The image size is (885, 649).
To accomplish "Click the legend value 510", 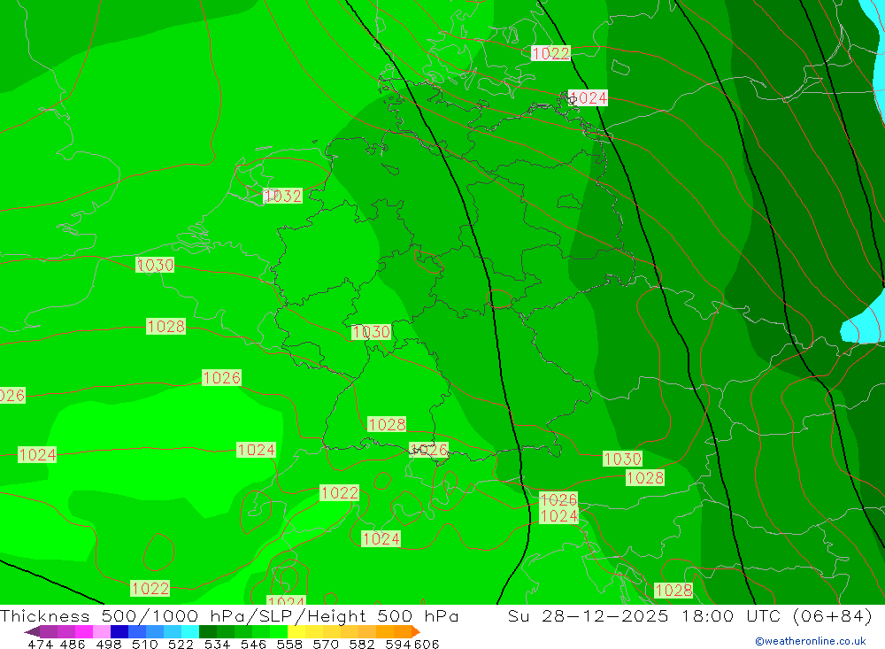I will pyautogui.click(x=144, y=645).
